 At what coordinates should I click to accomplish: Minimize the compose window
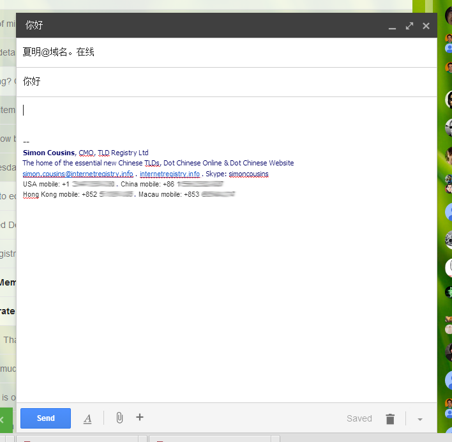pyautogui.click(x=392, y=28)
